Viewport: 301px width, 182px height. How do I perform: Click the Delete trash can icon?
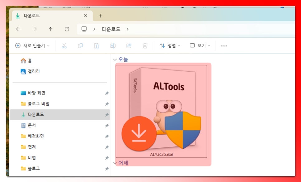coord(145,46)
